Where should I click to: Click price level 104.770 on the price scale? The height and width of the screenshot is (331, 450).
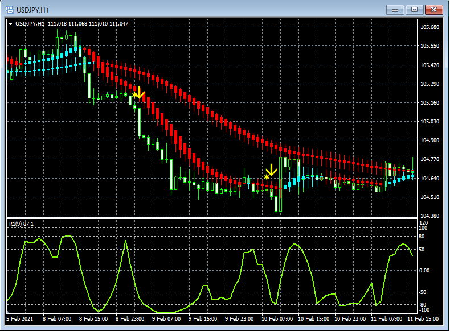[x=429, y=159]
